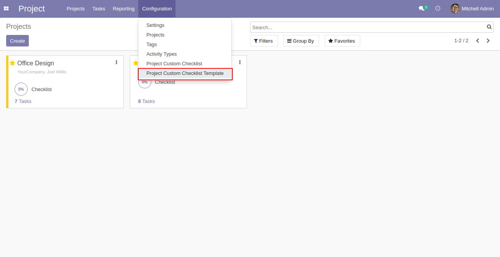
Task: Open the Office Design project title
Action: [x=36, y=63]
